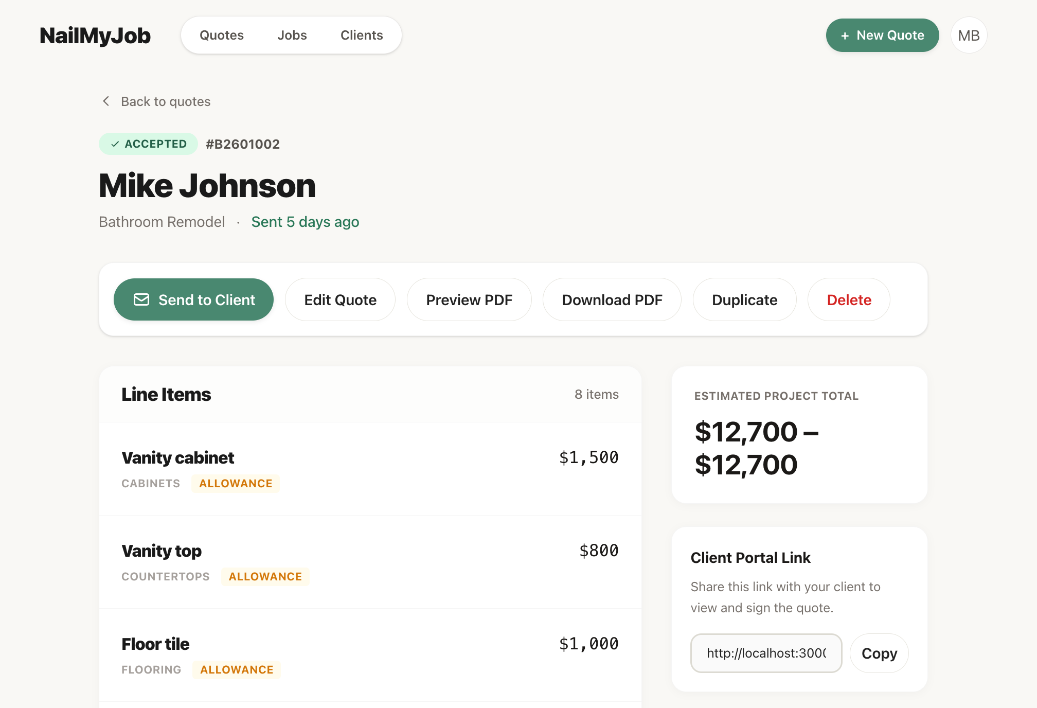Preview the quote as PDF
This screenshot has height=708, width=1037.
[x=469, y=299]
